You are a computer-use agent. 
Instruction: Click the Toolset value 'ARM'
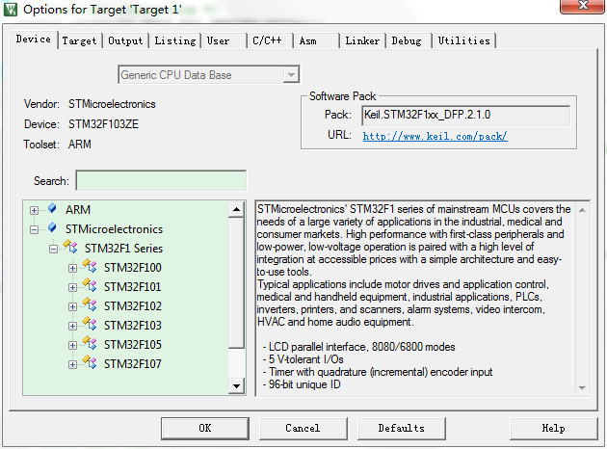(80, 144)
